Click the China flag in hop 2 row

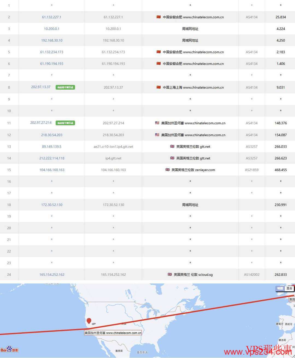[x=158, y=17]
